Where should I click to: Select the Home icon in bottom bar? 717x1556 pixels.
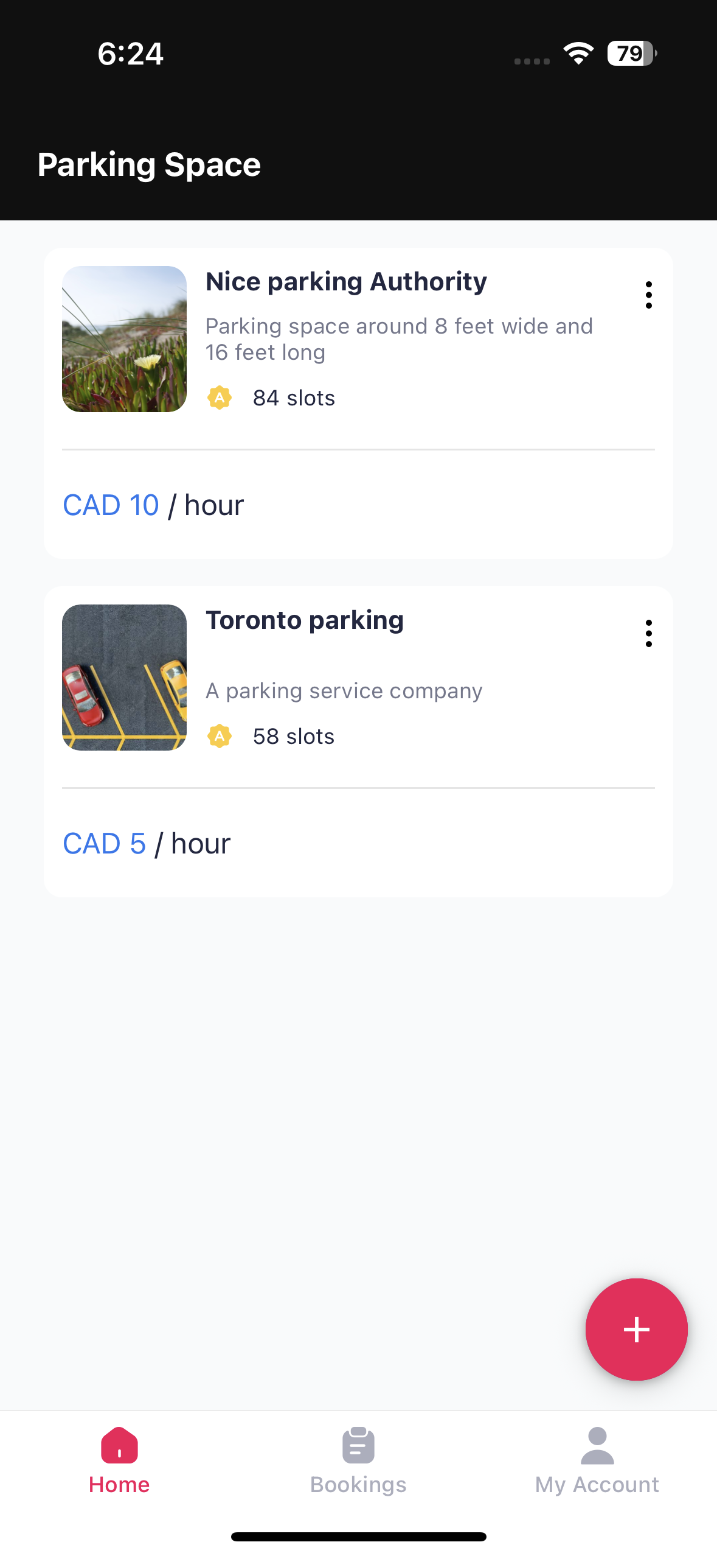[x=119, y=1445]
